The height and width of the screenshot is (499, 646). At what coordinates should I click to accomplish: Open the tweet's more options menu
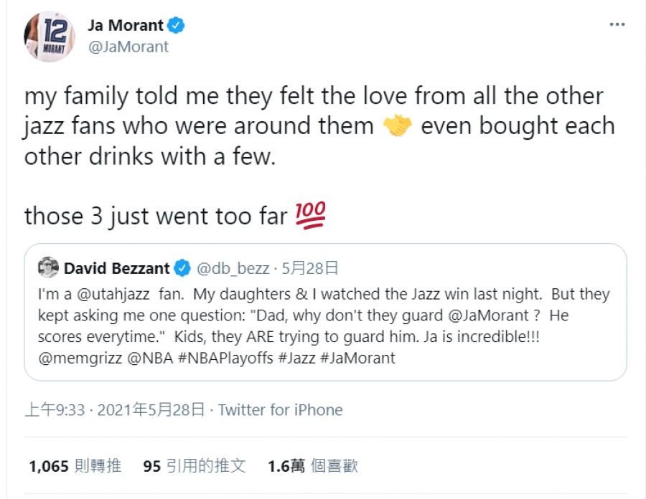(617, 24)
